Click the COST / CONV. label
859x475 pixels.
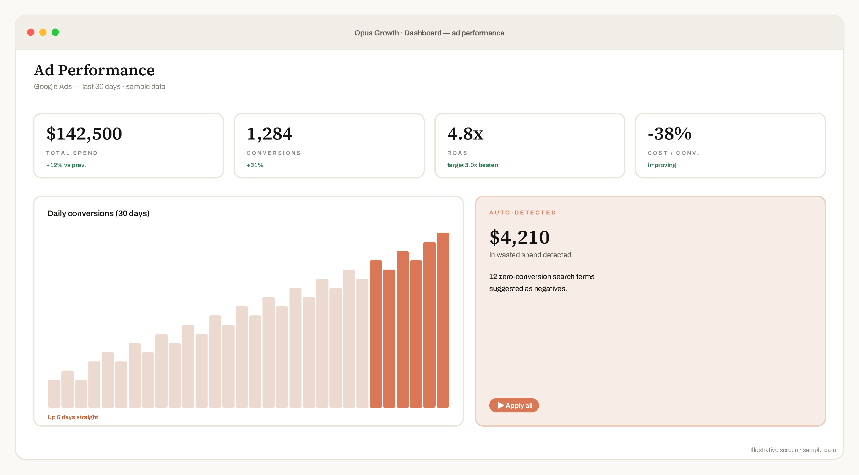[x=673, y=153]
